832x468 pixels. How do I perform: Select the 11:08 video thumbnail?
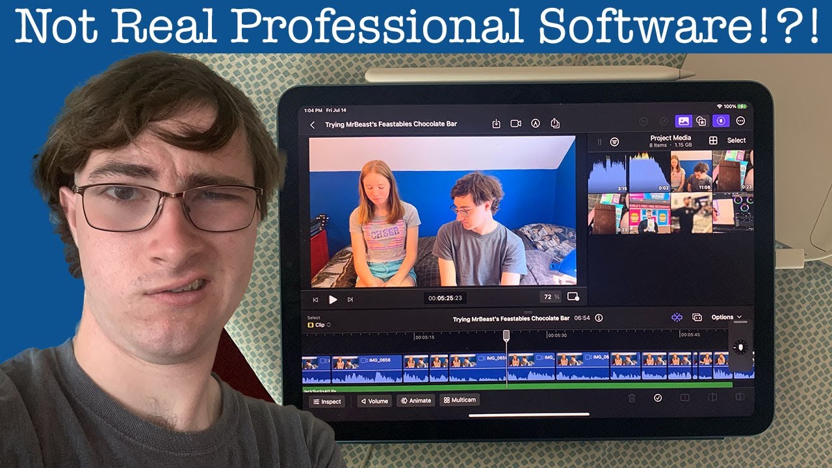690,172
